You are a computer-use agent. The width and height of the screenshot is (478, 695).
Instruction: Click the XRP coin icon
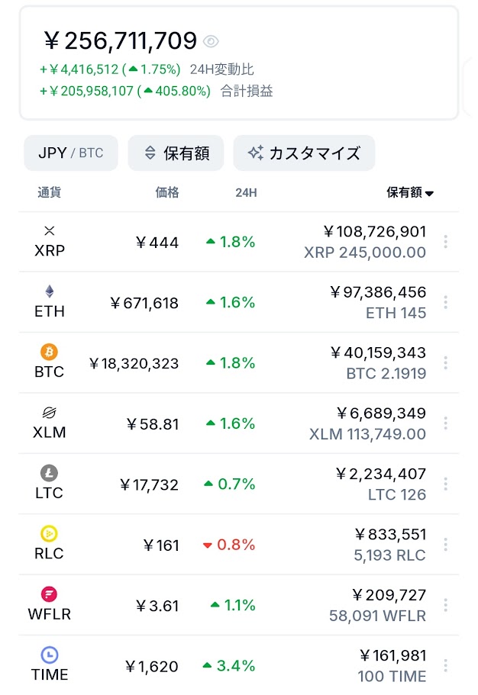(x=50, y=230)
